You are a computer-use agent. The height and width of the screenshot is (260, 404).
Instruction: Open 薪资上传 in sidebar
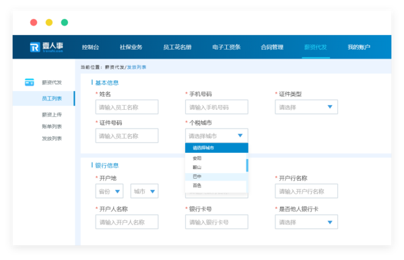click(x=52, y=115)
